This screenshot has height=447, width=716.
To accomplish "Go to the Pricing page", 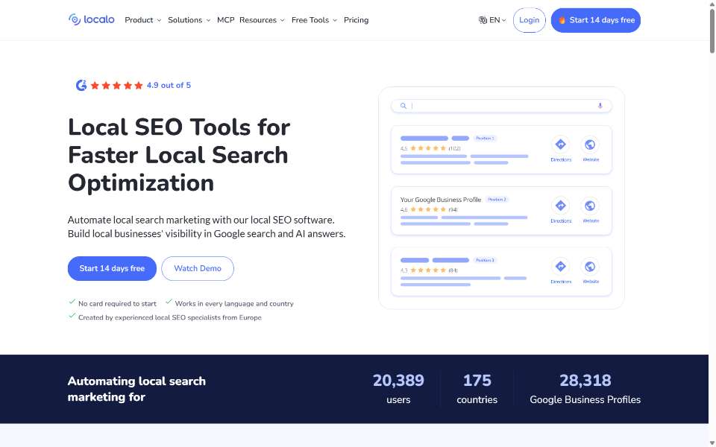I will [357, 20].
